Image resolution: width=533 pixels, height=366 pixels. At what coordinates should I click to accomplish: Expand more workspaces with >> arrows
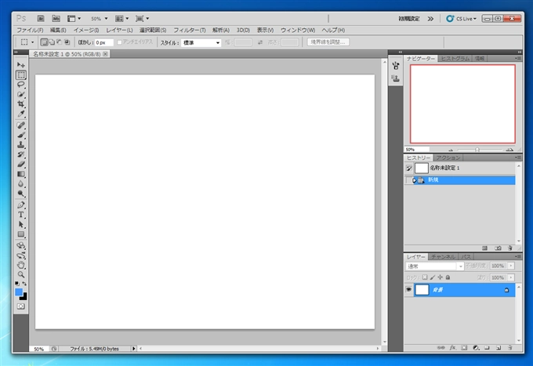(x=430, y=19)
